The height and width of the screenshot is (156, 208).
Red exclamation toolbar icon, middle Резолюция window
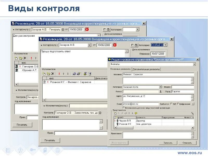pos(59,74)
